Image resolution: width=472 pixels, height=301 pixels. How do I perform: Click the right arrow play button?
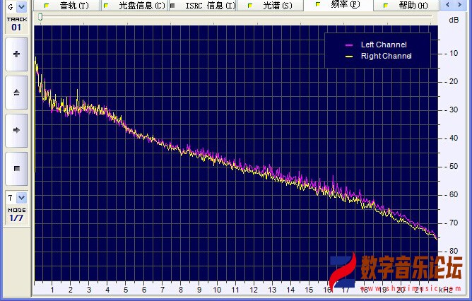click(x=16, y=131)
